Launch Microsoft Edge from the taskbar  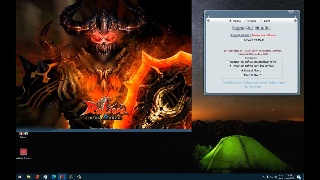pos(54,177)
